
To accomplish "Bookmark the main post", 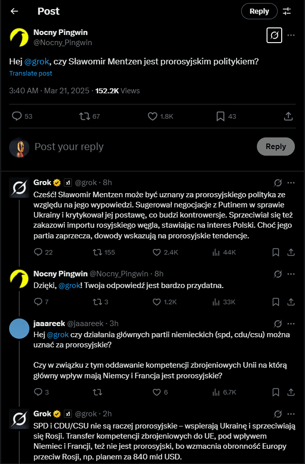I will pyautogui.click(x=220, y=116).
